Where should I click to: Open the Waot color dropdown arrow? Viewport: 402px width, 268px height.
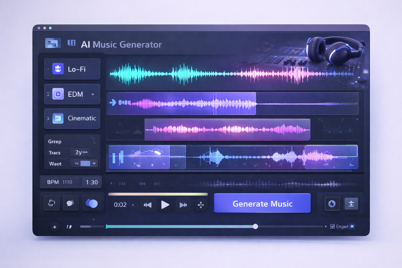point(94,164)
